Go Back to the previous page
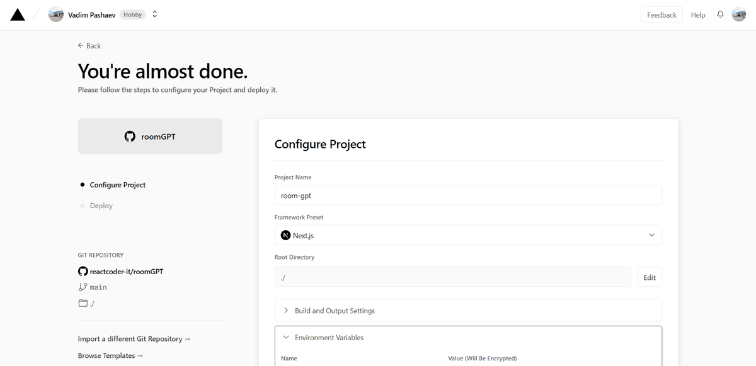Viewport: 756px width, 366px height. point(89,46)
